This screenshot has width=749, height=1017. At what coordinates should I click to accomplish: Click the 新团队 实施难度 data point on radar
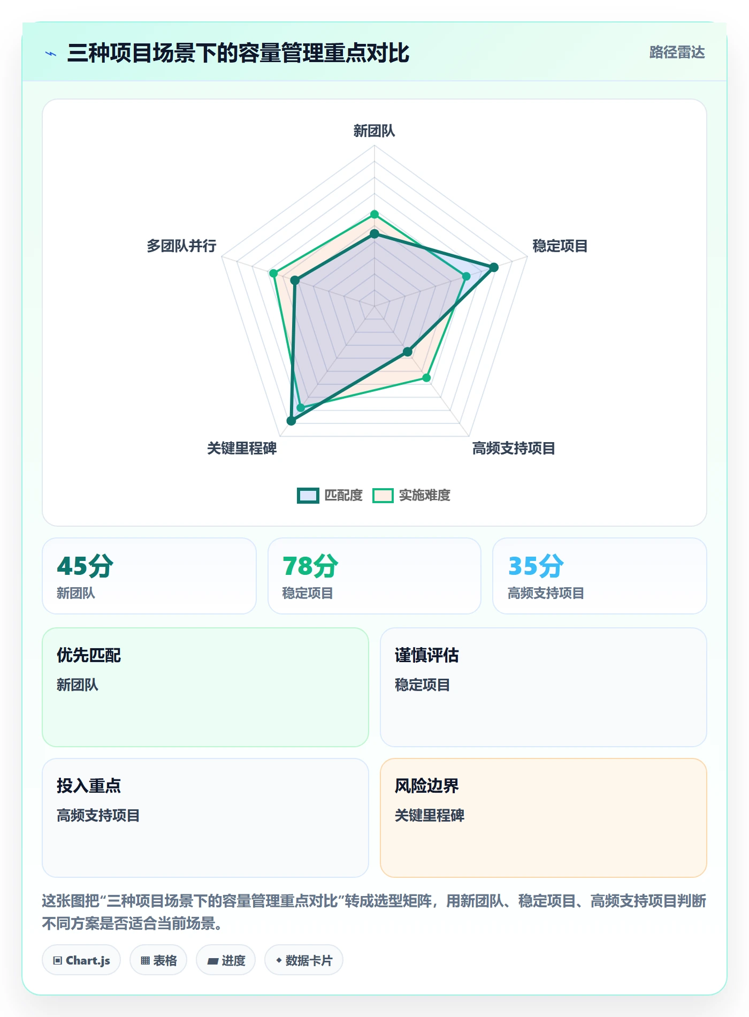(x=374, y=215)
